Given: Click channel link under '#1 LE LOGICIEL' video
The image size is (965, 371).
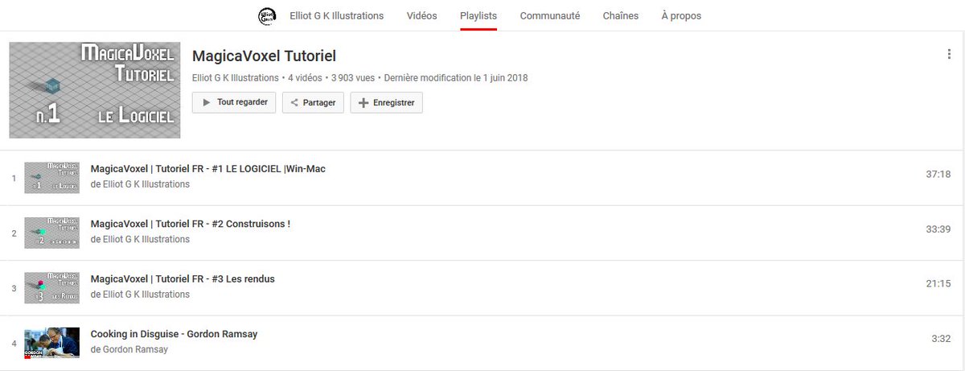Looking at the screenshot, I should click(140, 184).
